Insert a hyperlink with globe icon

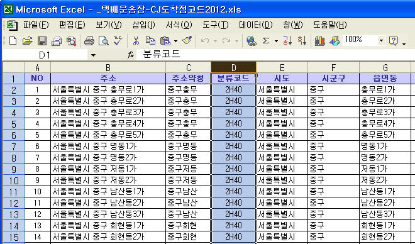tap(251, 41)
